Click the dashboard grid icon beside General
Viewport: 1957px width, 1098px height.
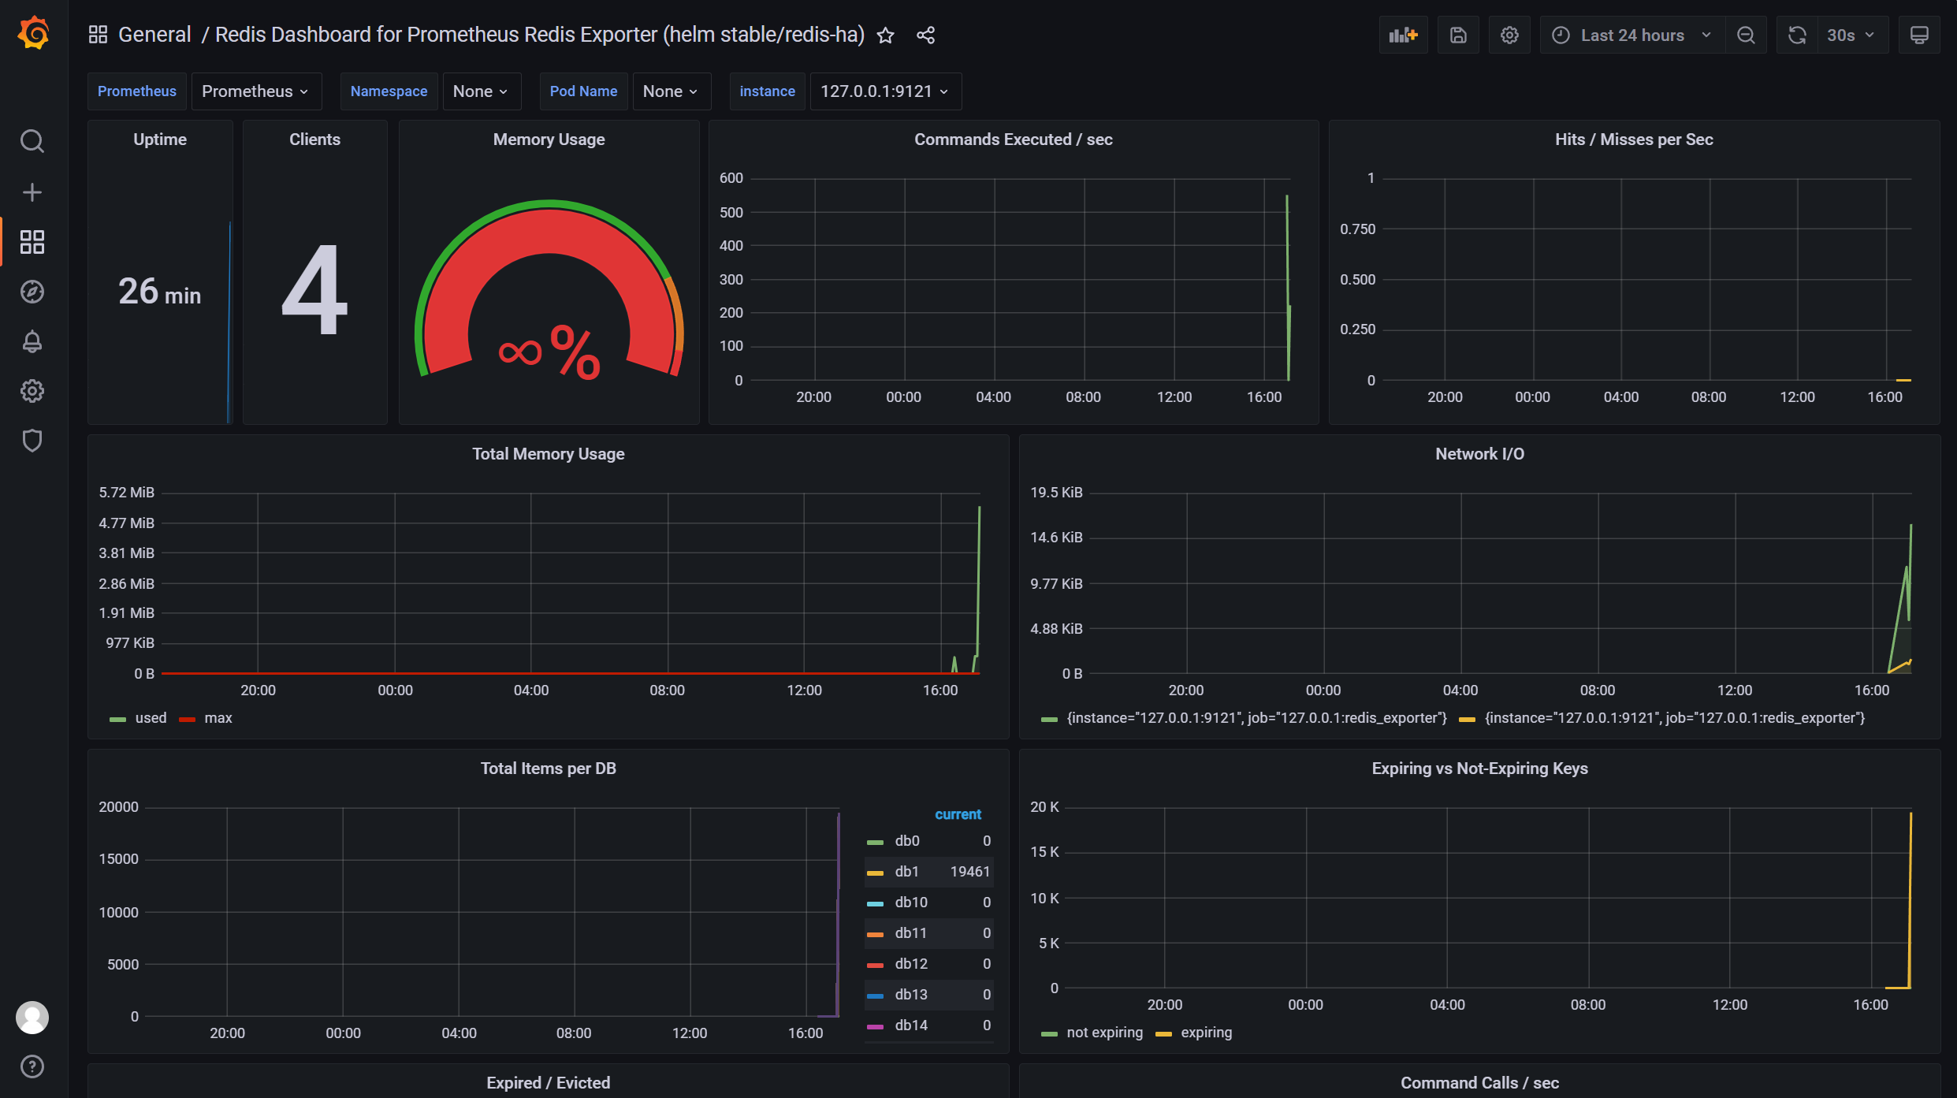point(98,35)
